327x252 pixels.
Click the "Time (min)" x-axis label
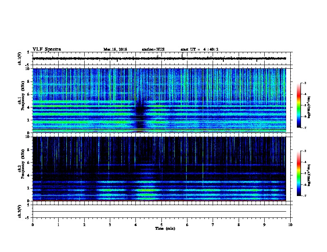point(165,229)
